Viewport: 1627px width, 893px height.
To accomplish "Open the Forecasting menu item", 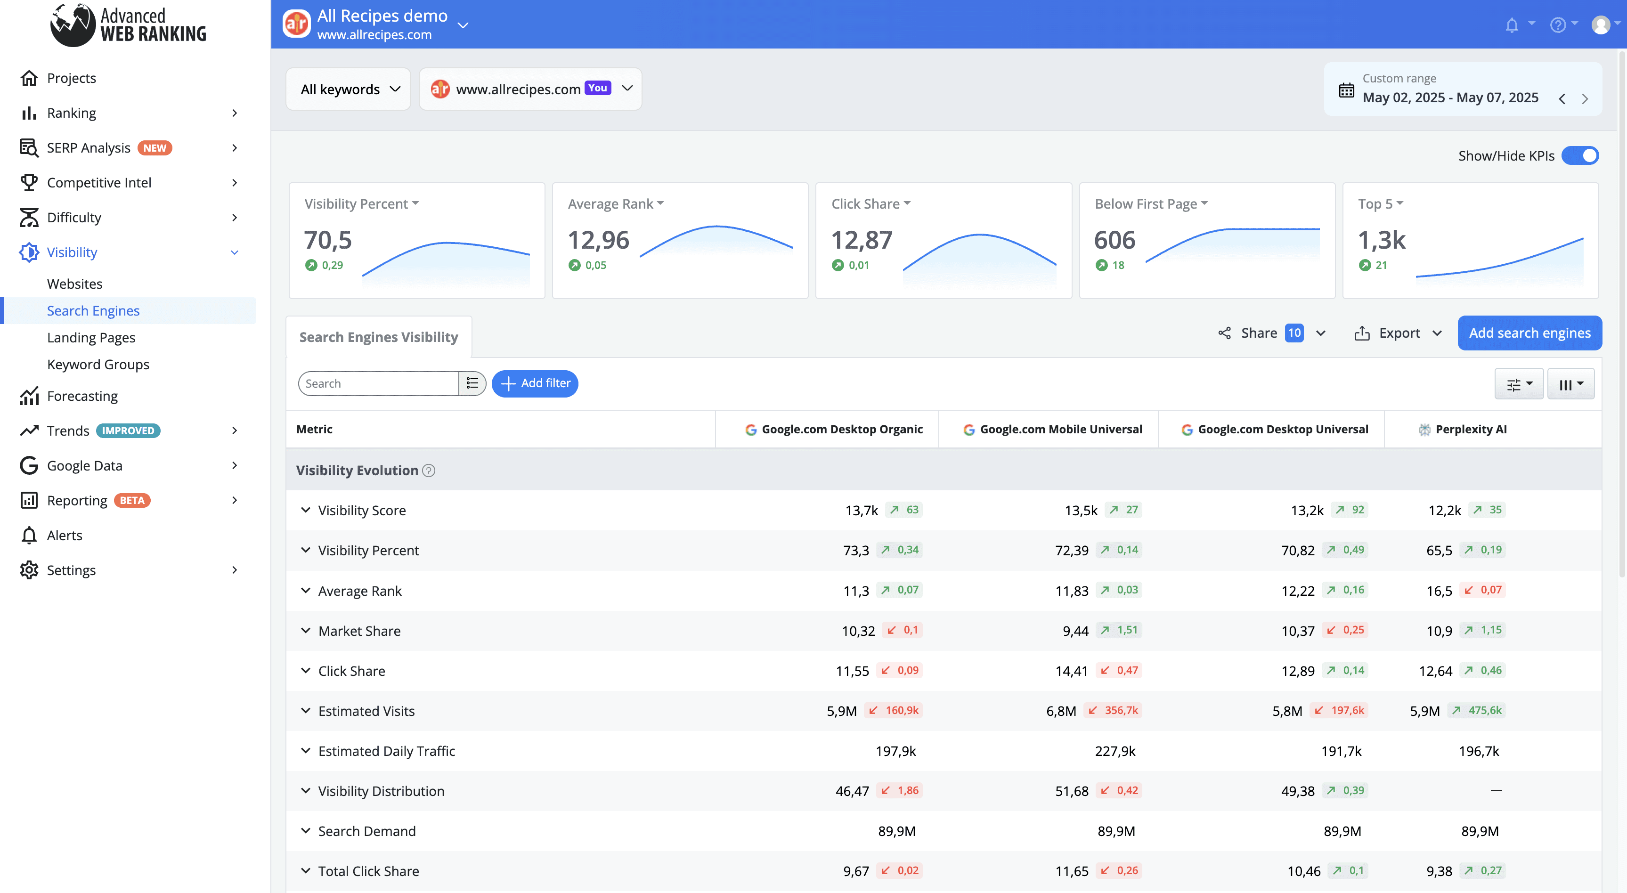I will pos(82,396).
